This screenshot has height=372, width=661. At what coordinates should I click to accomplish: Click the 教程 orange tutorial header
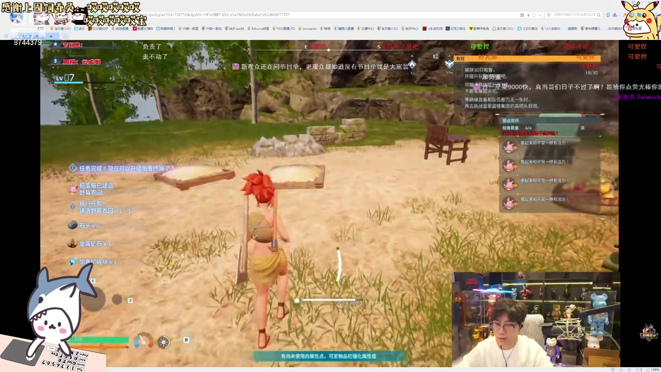527,59
